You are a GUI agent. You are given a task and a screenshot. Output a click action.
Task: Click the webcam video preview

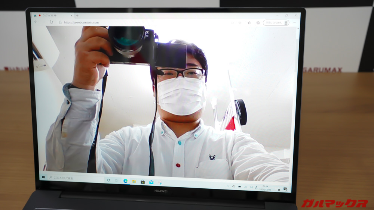[x=165, y=102]
